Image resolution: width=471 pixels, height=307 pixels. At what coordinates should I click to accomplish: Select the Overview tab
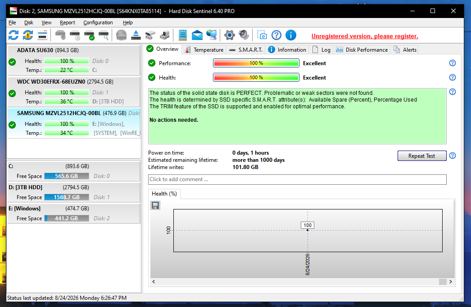(x=163, y=49)
